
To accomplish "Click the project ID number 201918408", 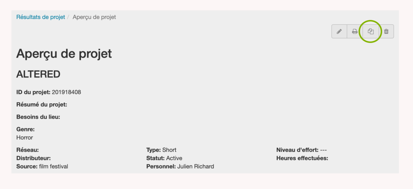I will pos(66,92).
